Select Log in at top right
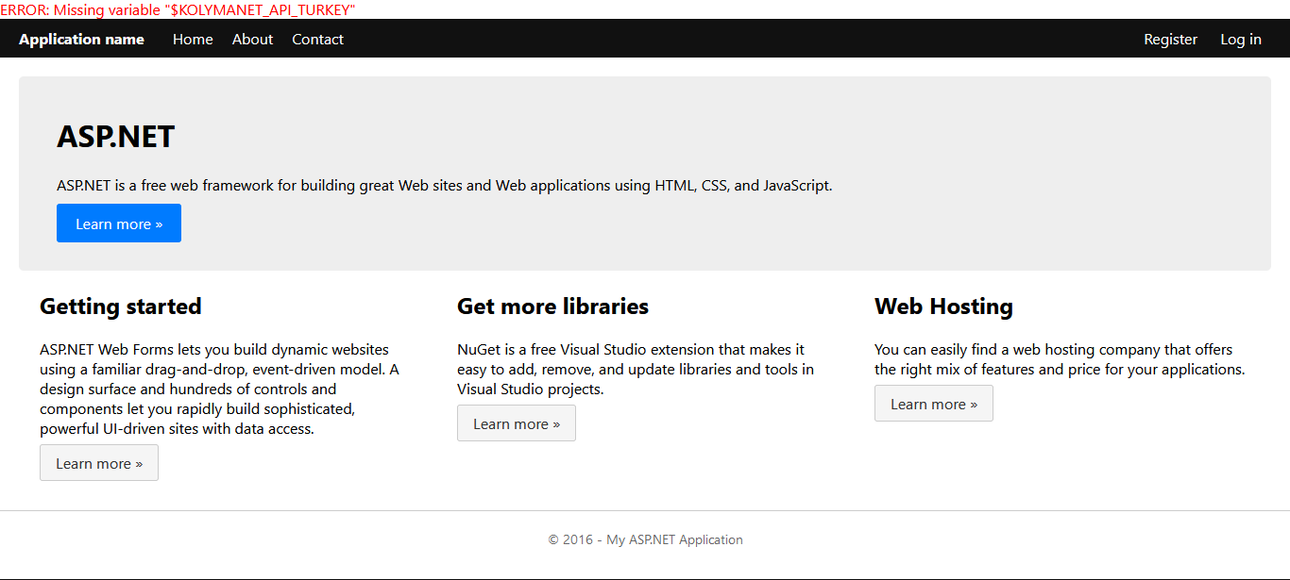 tap(1240, 39)
